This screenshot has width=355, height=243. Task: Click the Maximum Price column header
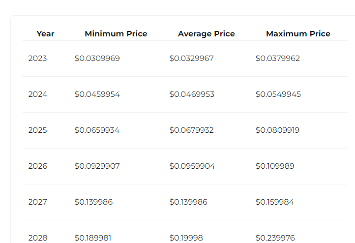tap(298, 34)
